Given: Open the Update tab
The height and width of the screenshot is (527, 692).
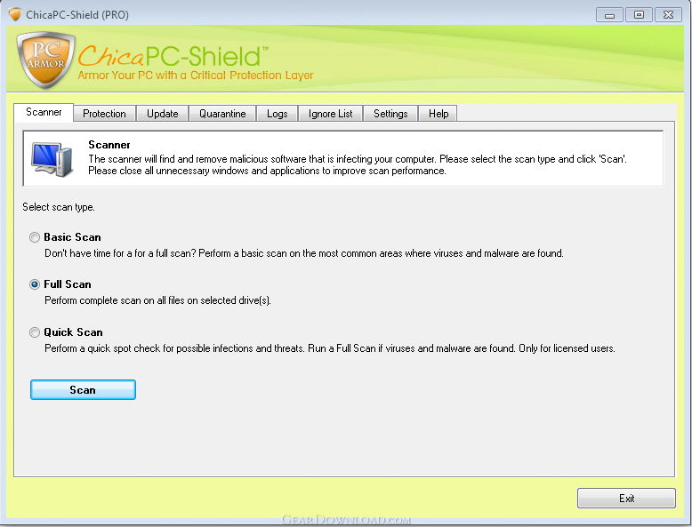Looking at the screenshot, I should 163,114.
